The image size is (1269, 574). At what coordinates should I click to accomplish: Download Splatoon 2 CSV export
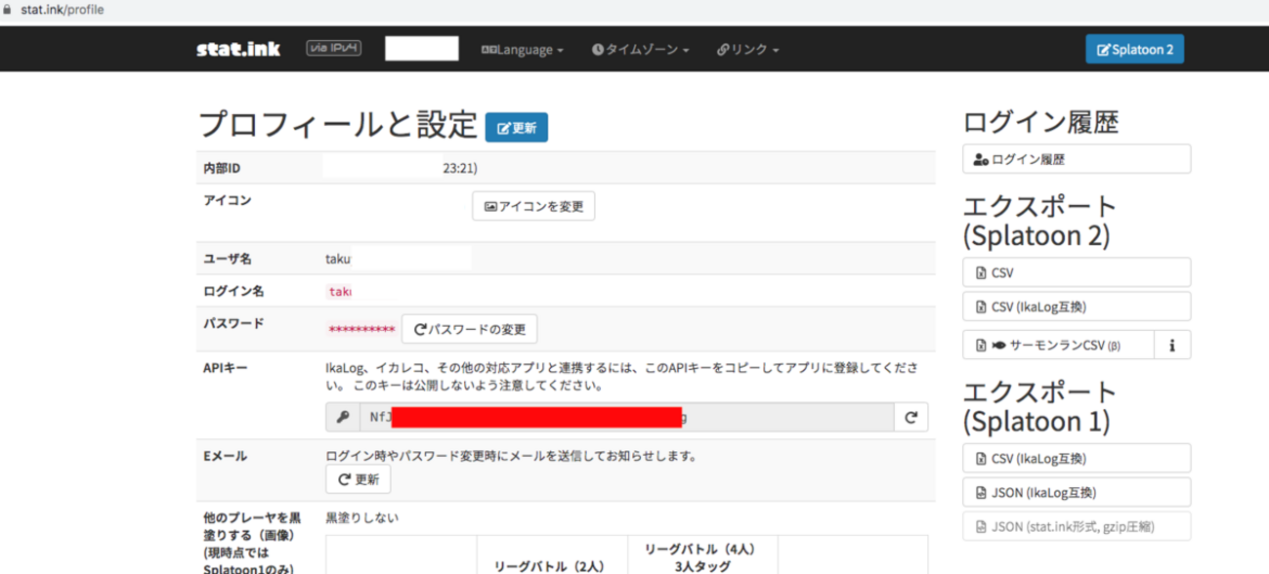(x=1077, y=272)
